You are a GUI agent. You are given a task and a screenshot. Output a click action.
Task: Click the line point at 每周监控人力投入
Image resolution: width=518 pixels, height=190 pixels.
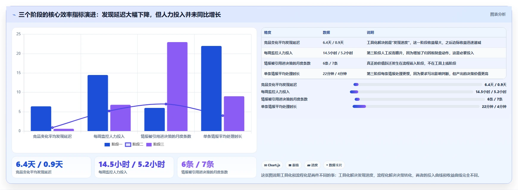tap(109, 111)
